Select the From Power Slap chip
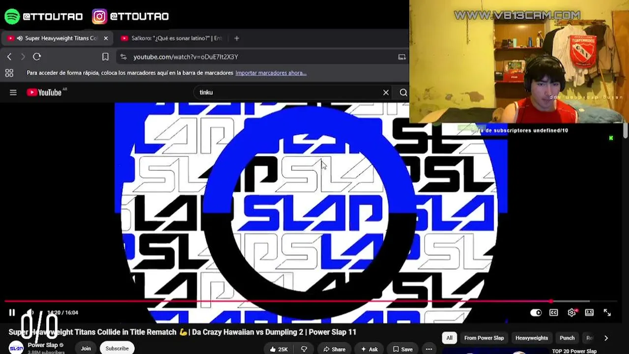 [x=484, y=338]
